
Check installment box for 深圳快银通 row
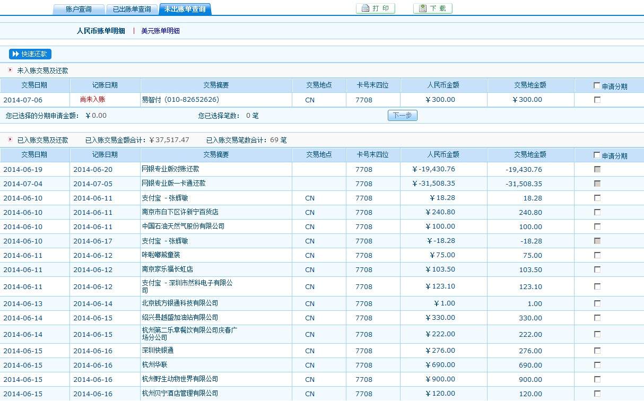597,351
